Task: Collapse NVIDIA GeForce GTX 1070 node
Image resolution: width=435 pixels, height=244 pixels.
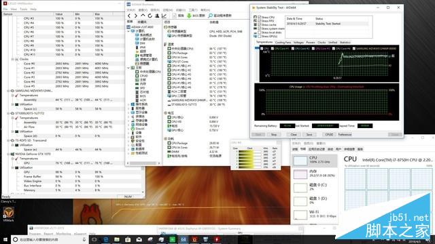Action: [8, 154]
